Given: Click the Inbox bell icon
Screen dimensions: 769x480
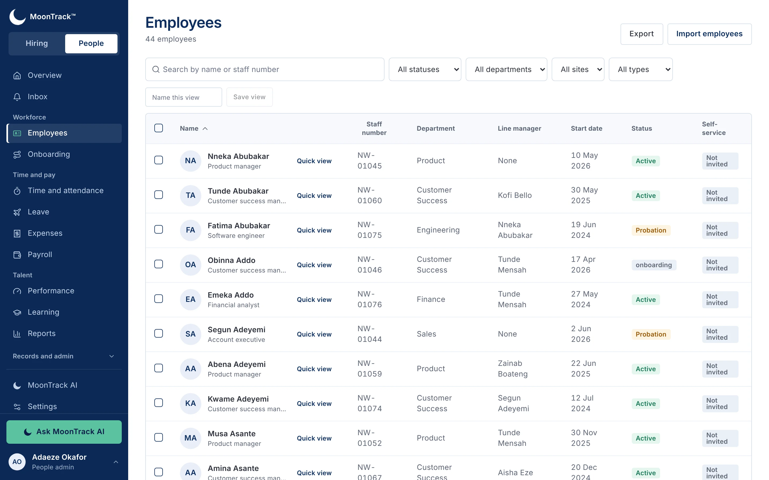Looking at the screenshot, I should coord(17,97).
